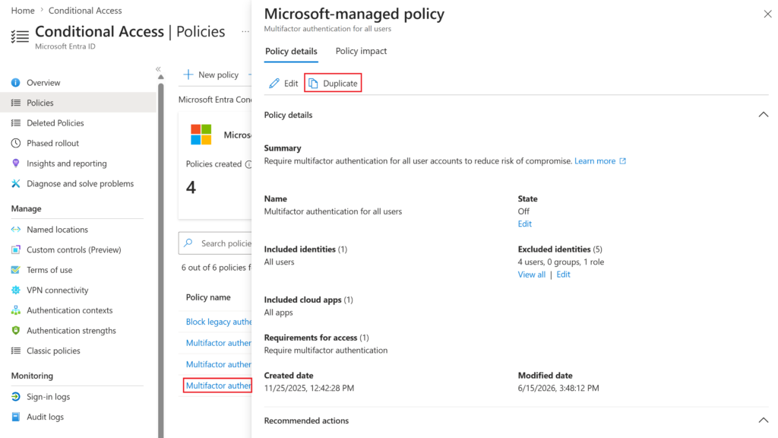Screen dimensions: 778x438
Task: Click the Modified date value 6/15/2026
Action: pyautogui.click(x=558, y=388)
